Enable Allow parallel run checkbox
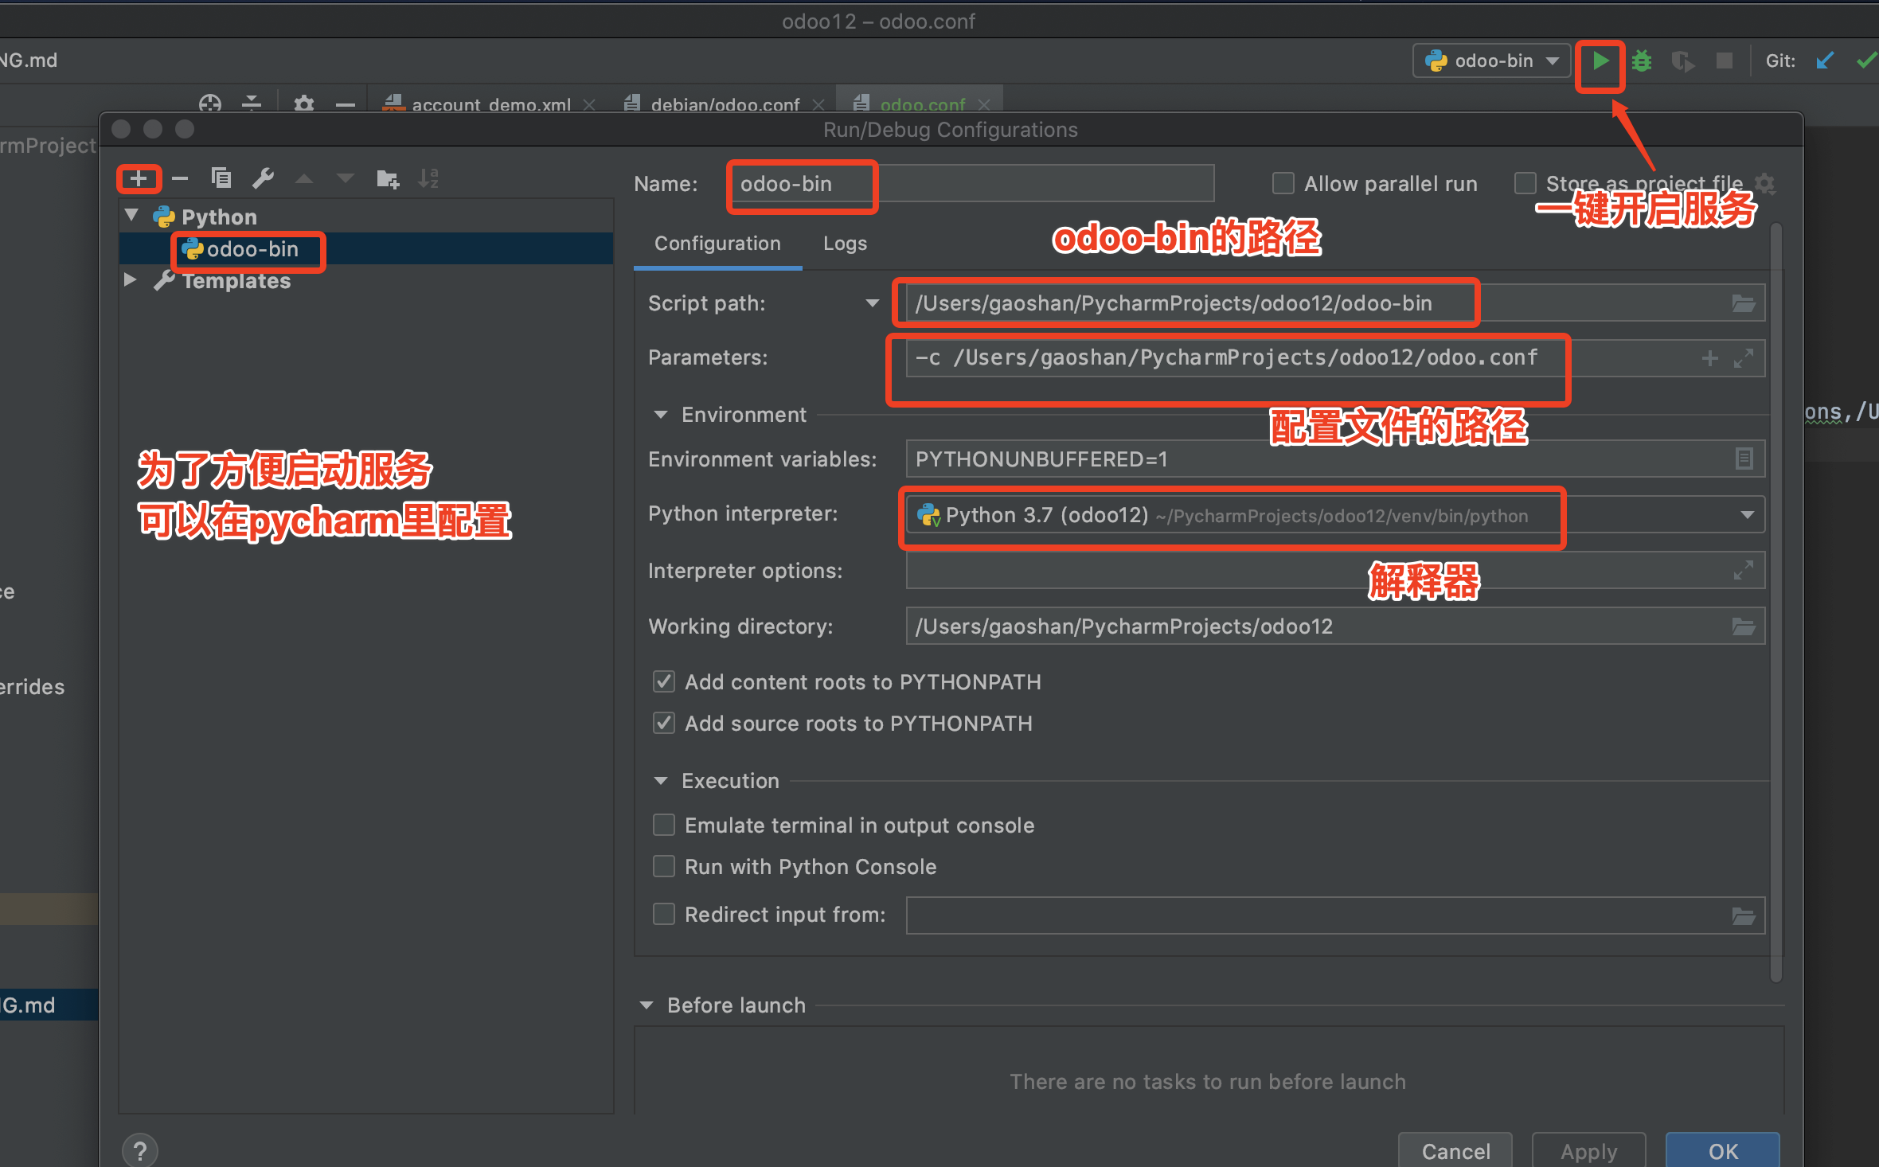 pyautogui.click(x=1283, y=184)
